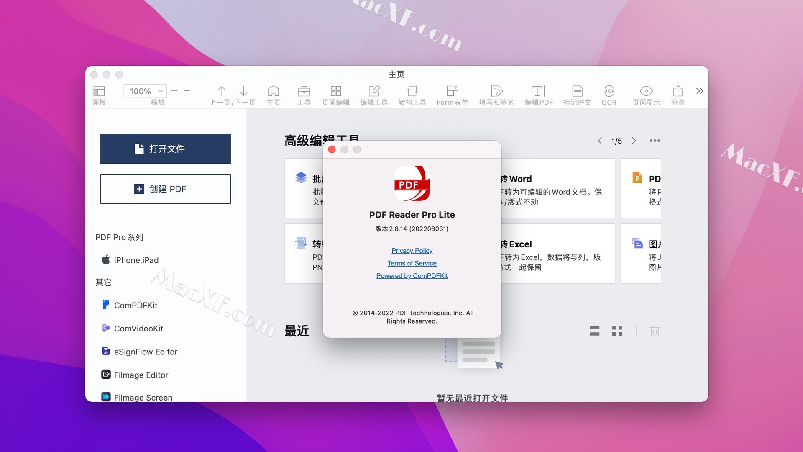Viewport: 803px width, 452px height.
Task: Select the 标记密文 redaction tool
Action: [577, 94]
